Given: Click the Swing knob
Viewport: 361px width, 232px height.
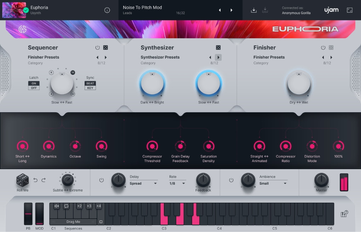Looking at the screenshot, I should [x=102, y=146].
